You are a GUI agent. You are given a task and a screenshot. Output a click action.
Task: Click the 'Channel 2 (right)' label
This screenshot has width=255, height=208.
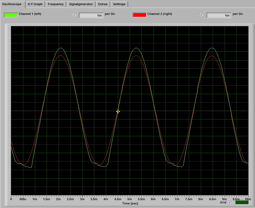tap(160, 14)
